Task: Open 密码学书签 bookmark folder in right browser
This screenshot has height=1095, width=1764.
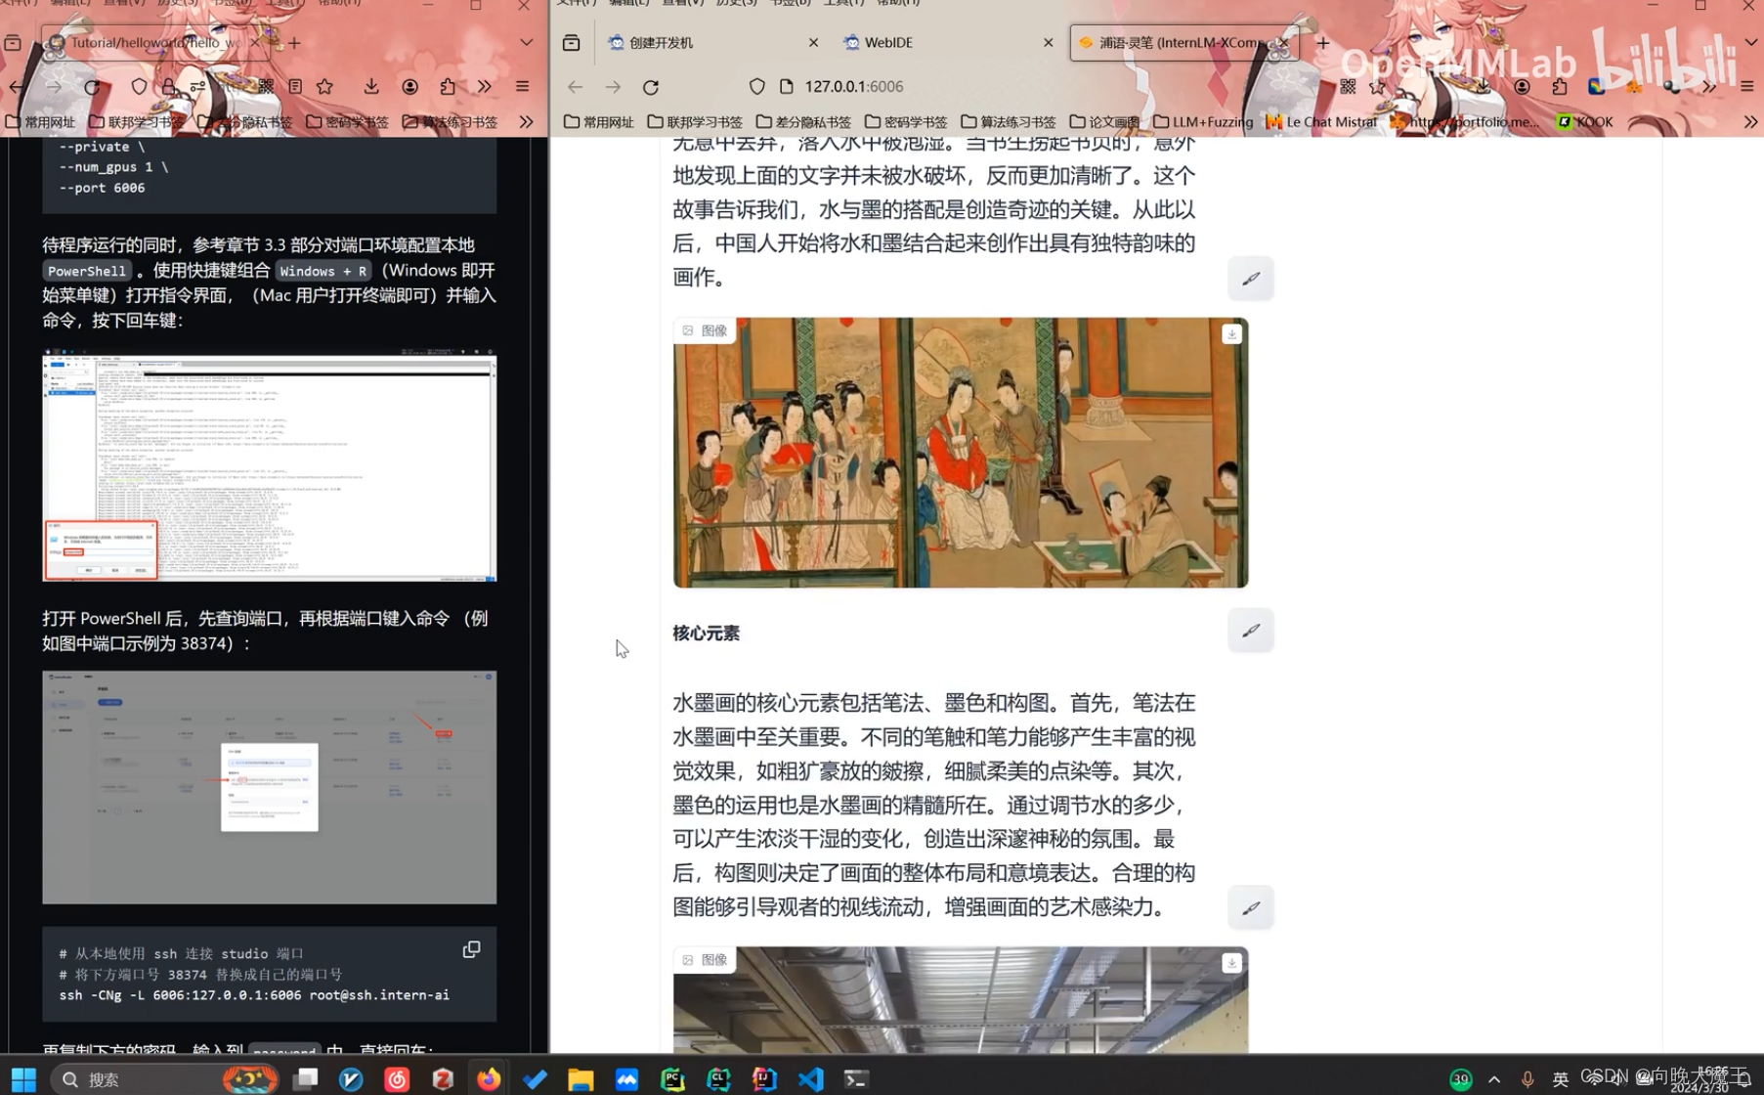Action: click(x=906, y=122)
